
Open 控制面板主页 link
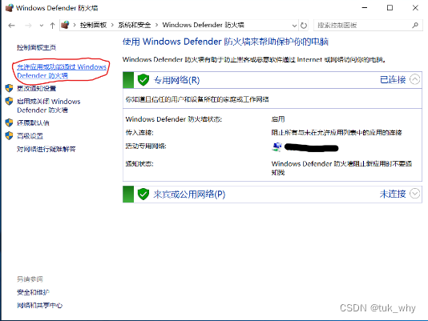36,47
